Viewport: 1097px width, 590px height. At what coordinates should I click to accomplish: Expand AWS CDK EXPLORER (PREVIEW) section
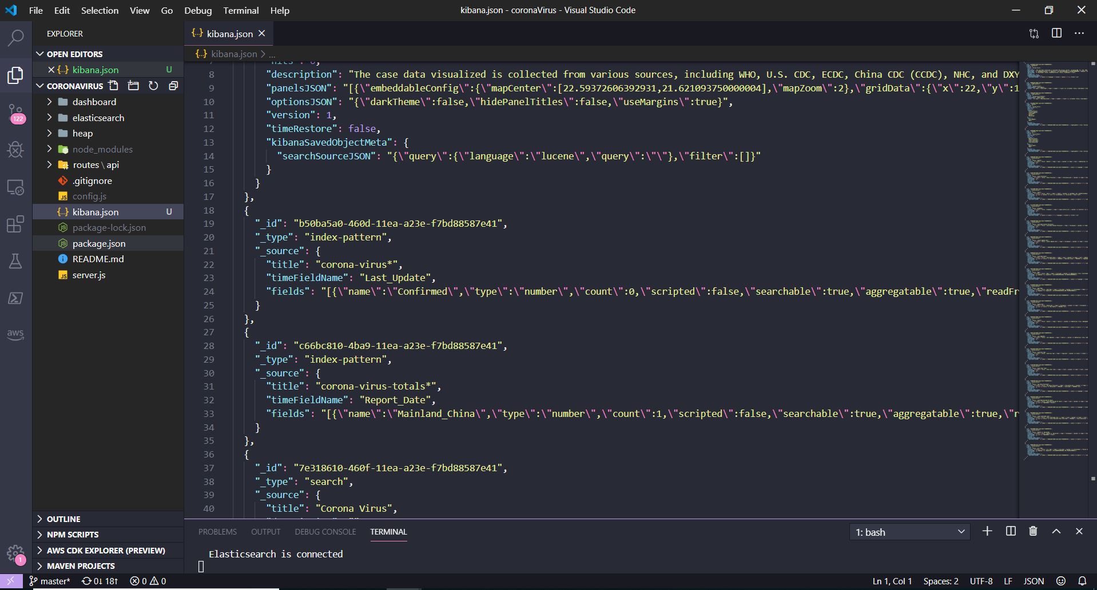pos(108,551)
